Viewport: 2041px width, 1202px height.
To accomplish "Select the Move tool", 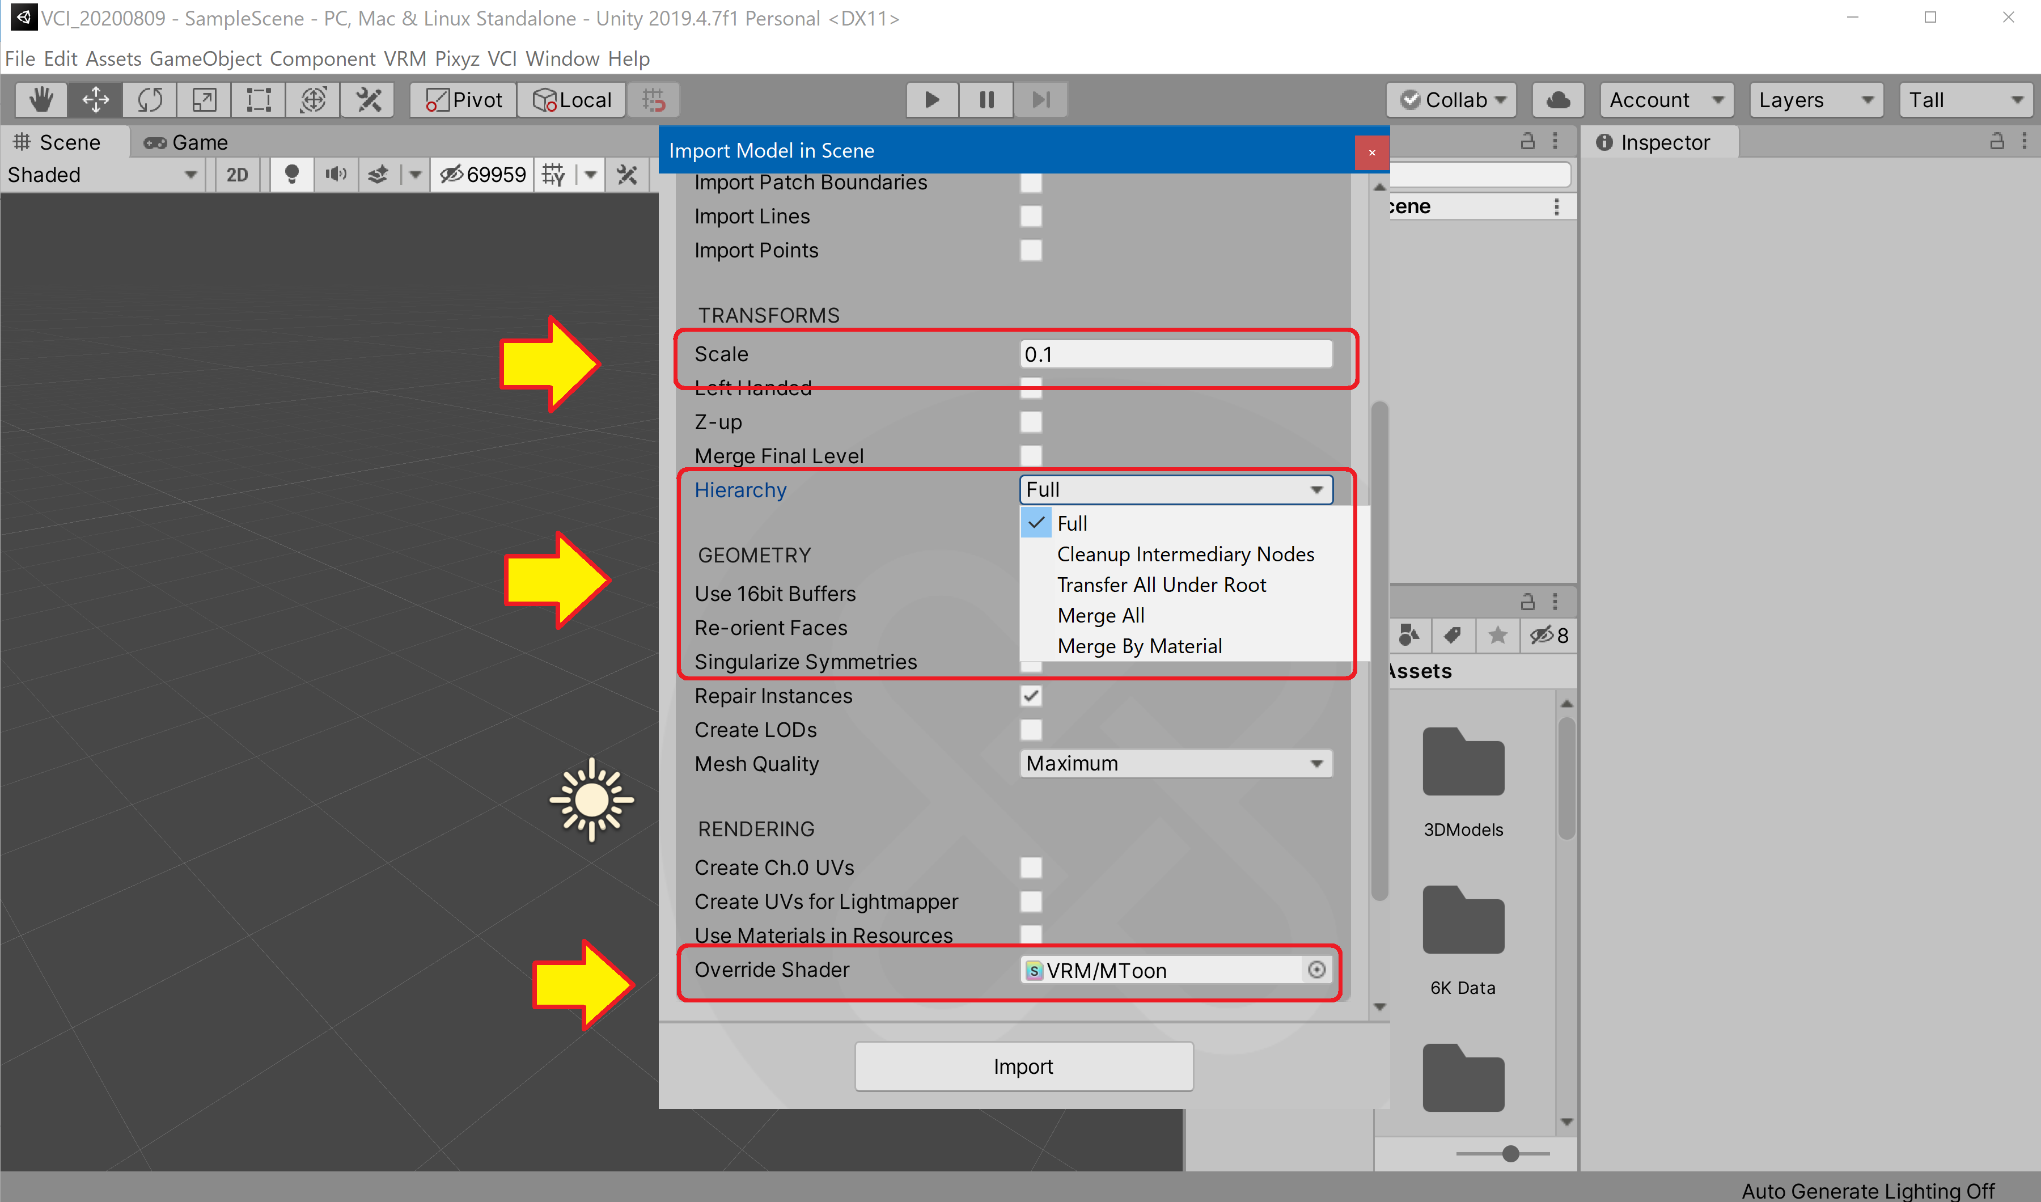I will (96, 100).
